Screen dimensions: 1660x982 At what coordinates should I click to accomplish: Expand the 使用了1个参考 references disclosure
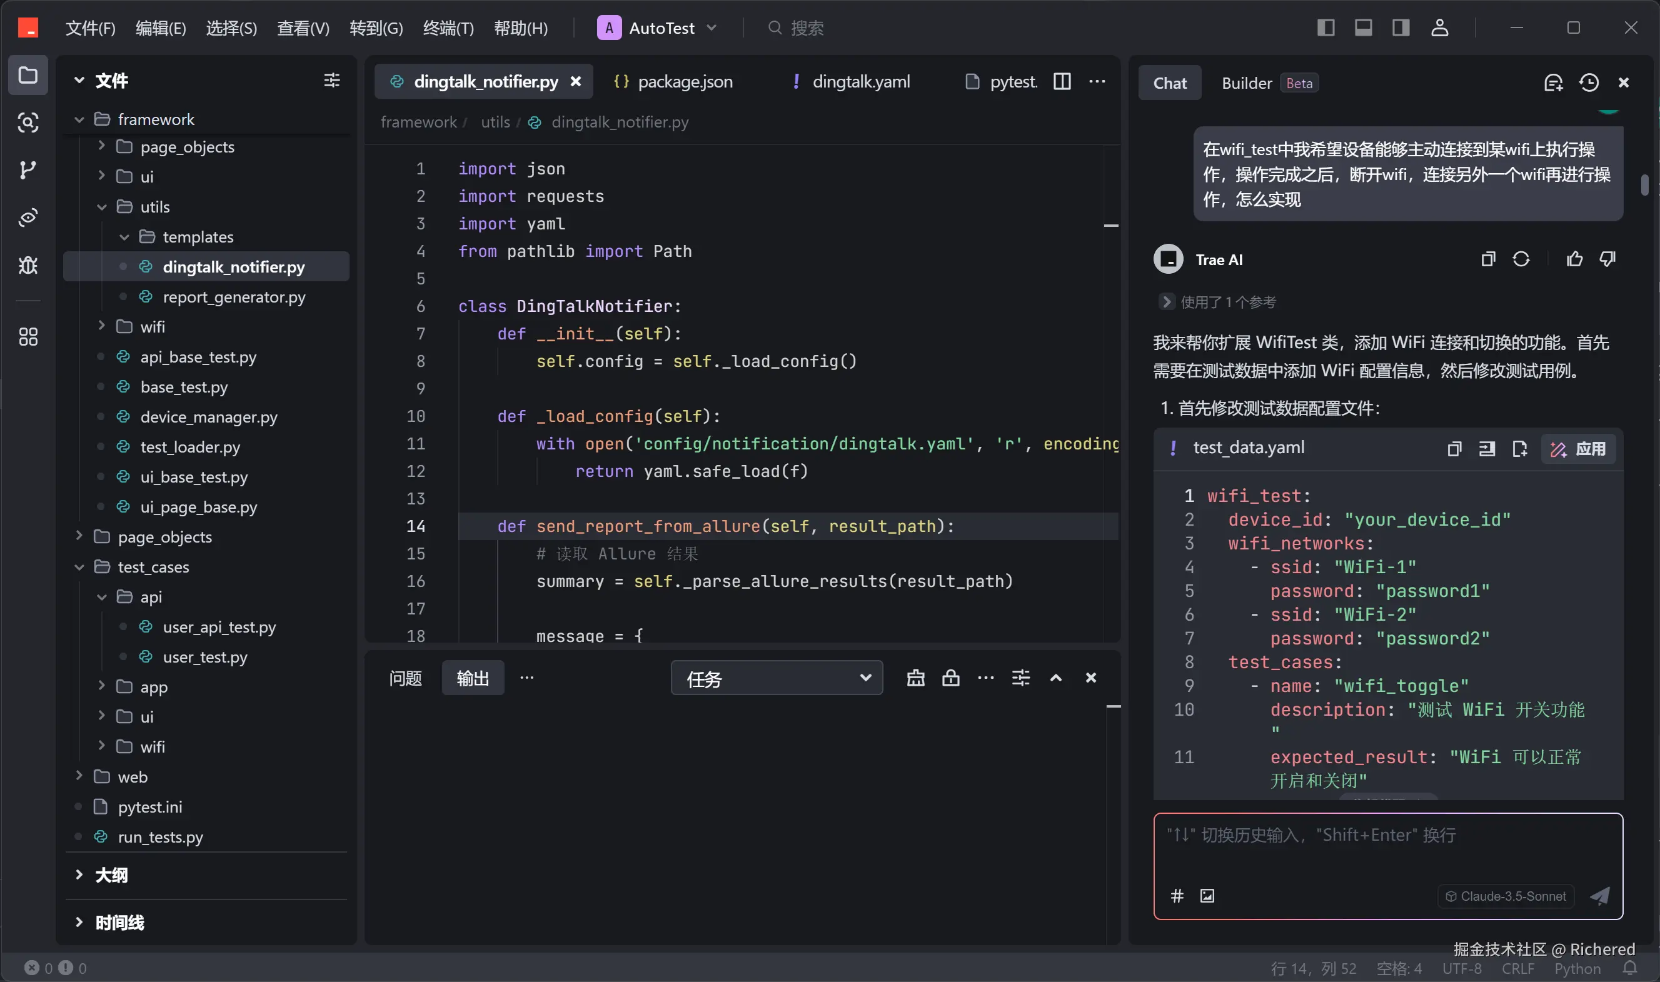[x=1166, y=302]
